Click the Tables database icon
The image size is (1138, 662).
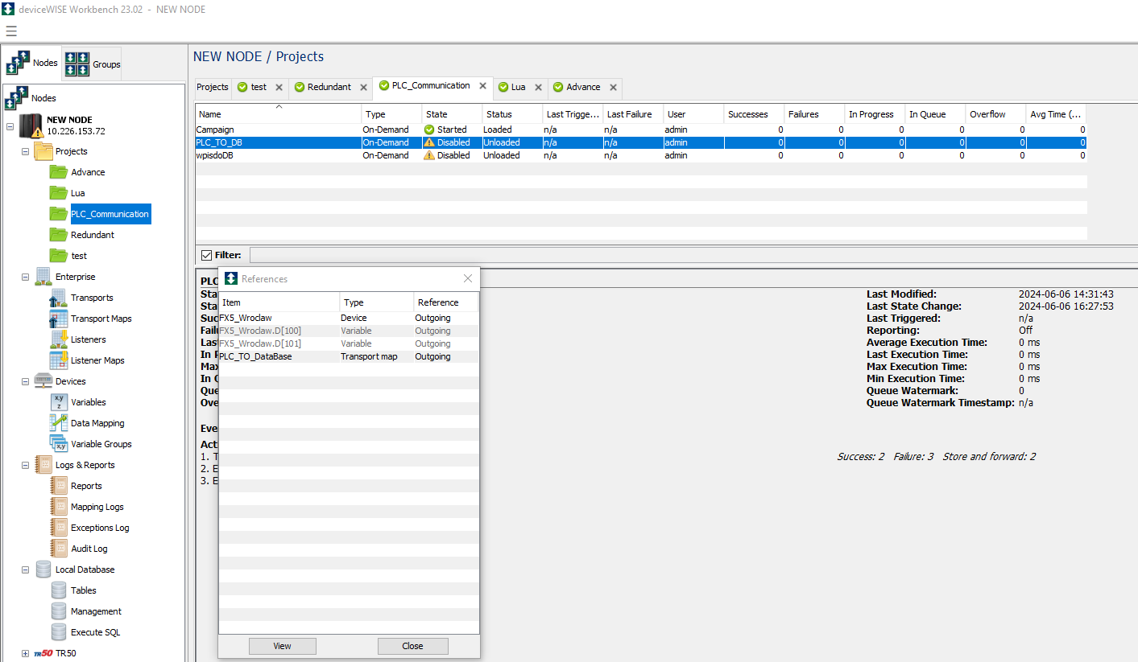coord(59,590)
